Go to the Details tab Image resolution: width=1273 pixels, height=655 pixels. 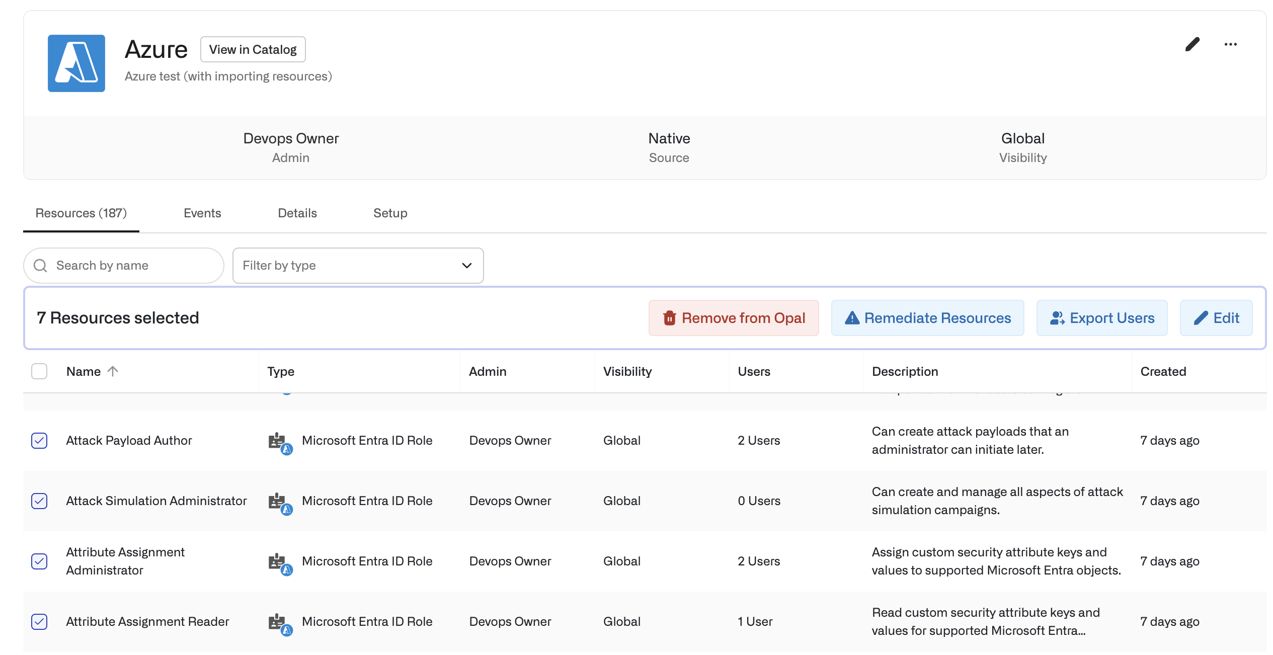(297, 213)
